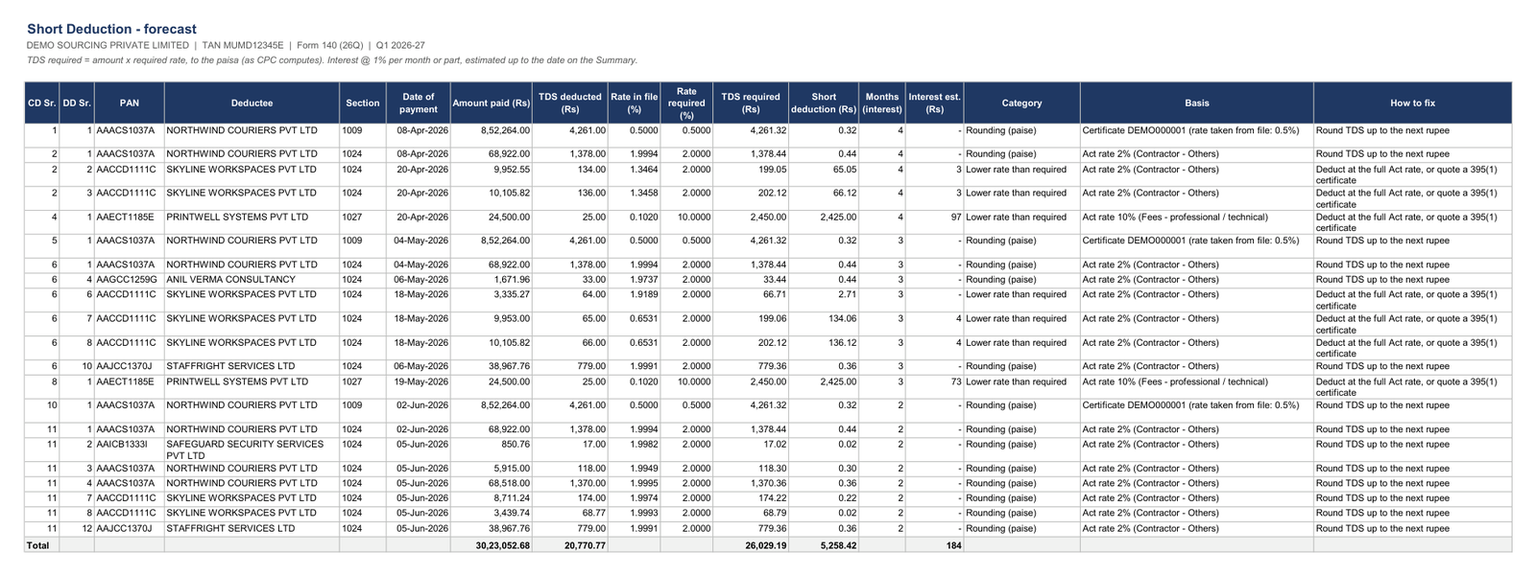Click the 'PAN' column header
The height and width of the screenshot is (576, 1536).
tap(130, 104)
